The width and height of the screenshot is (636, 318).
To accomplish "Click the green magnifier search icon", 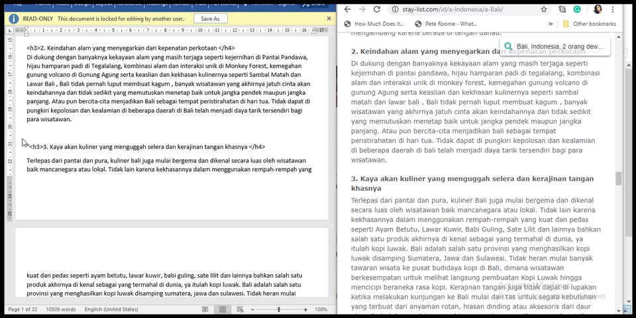I will point(508,46).
